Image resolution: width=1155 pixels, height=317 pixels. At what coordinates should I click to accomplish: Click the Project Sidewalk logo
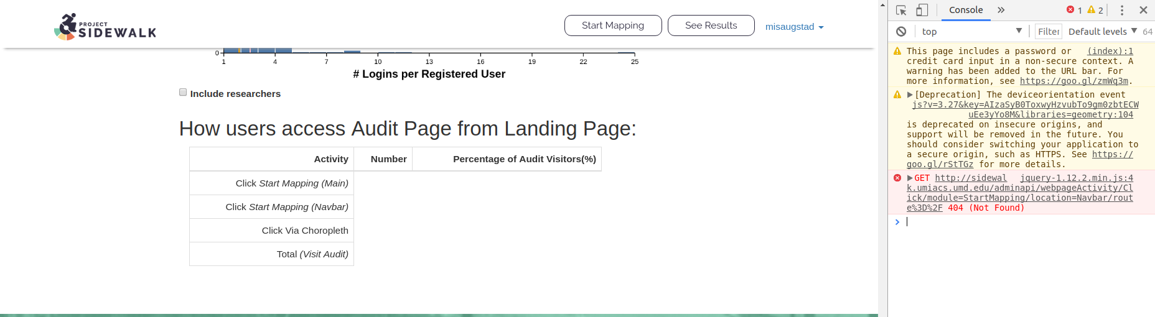tap(105, 27)
